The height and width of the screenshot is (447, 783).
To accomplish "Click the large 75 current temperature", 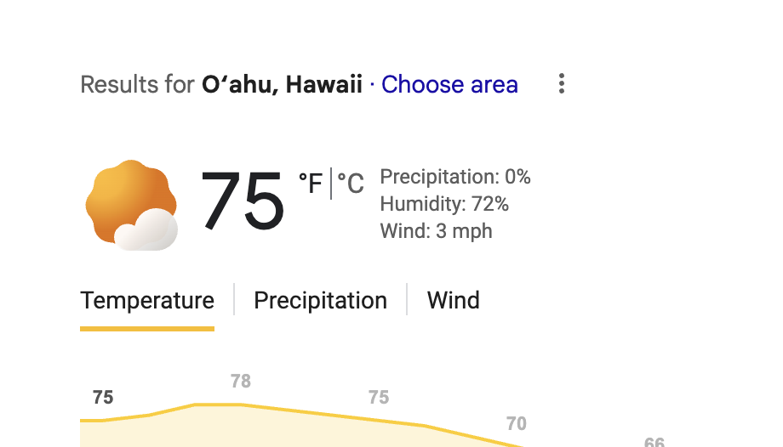I will [x=242, y=201].
